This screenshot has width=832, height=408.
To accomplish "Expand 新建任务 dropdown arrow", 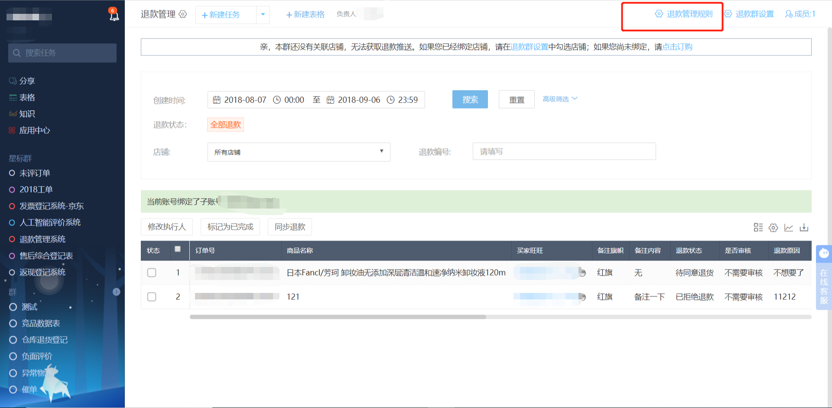I will 263,15.
